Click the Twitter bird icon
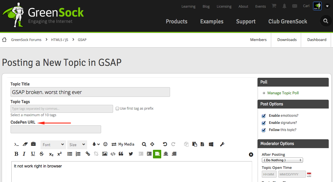 point(131,154)
